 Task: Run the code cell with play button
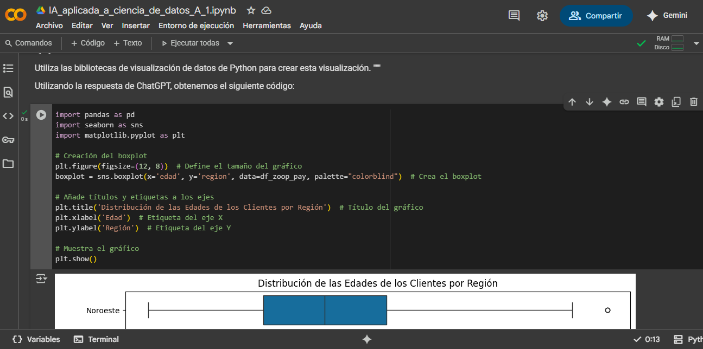pyautogui.click(x=41, y=115)
